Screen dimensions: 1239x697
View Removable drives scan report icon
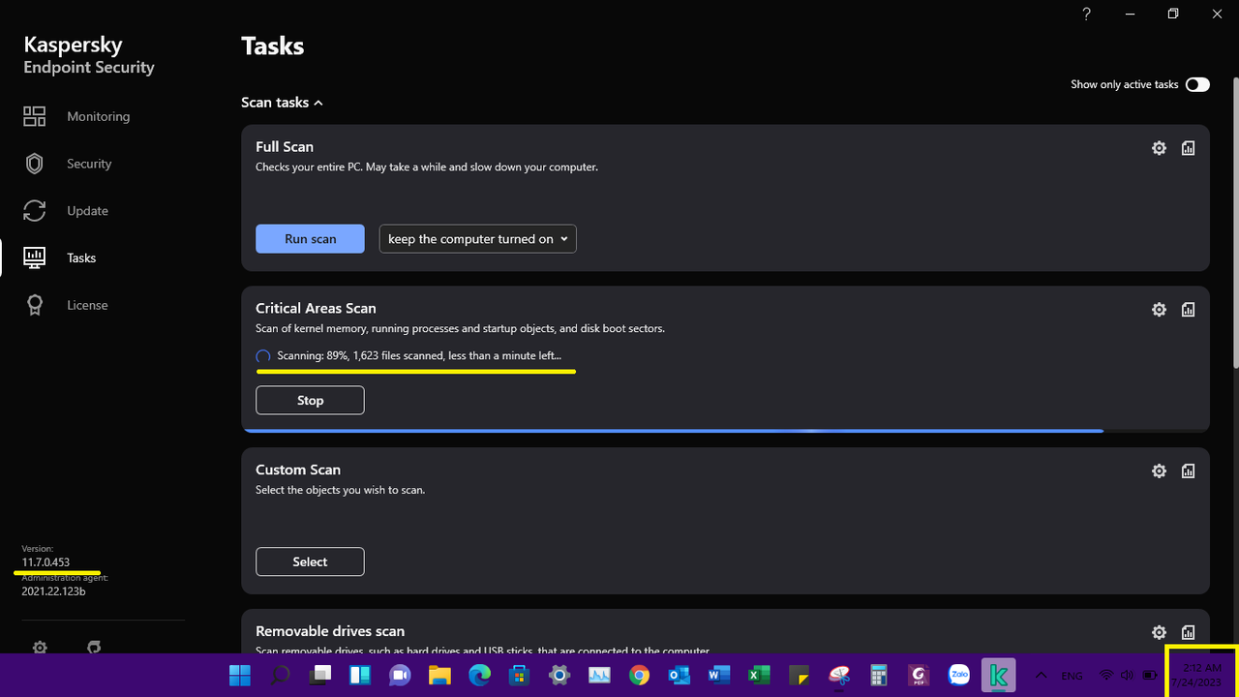click(1188, 632)
